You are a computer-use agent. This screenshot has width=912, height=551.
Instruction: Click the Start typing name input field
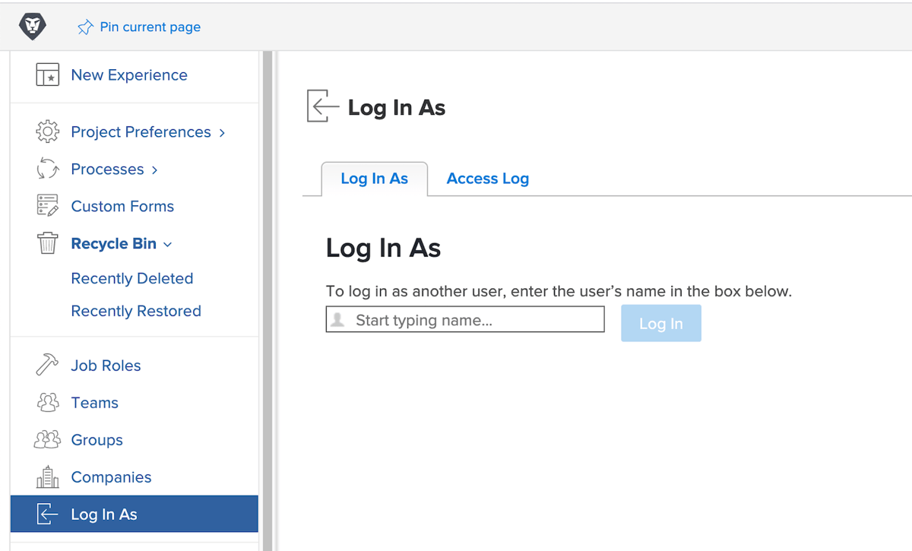pos(464,318)
